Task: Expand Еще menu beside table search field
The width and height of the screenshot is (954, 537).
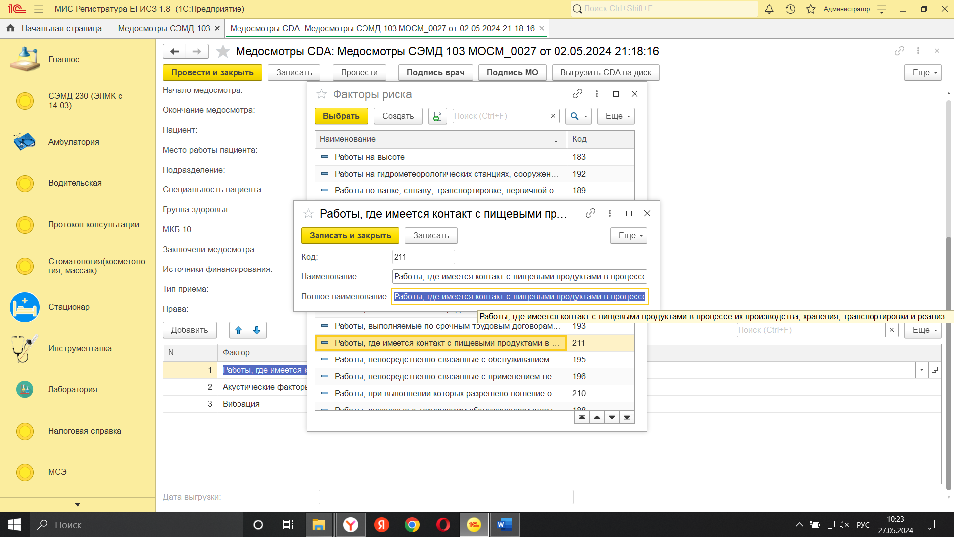Action: click(x=923, y=330)
